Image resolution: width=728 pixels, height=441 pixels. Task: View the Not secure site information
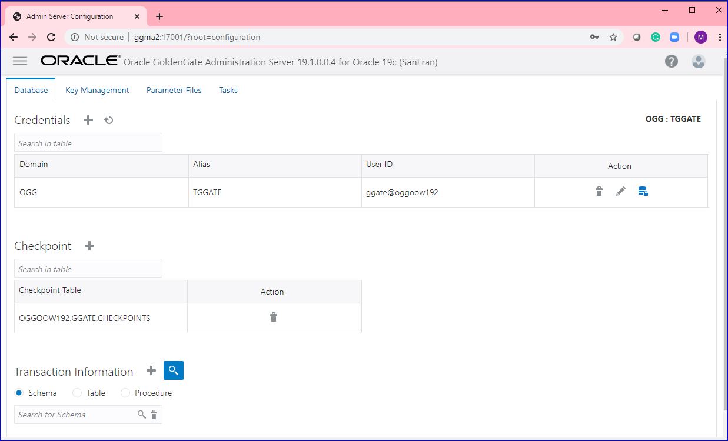click(97, 37)
